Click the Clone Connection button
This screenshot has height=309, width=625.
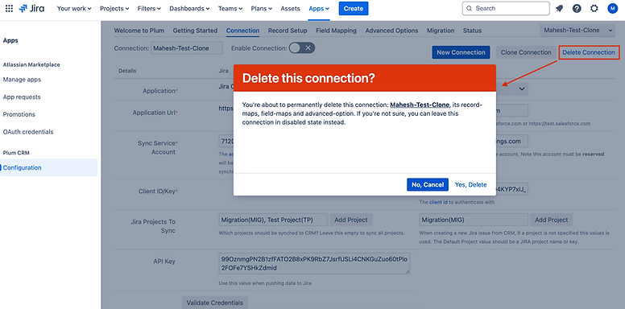pyautogui.click(x=526, y=52)
